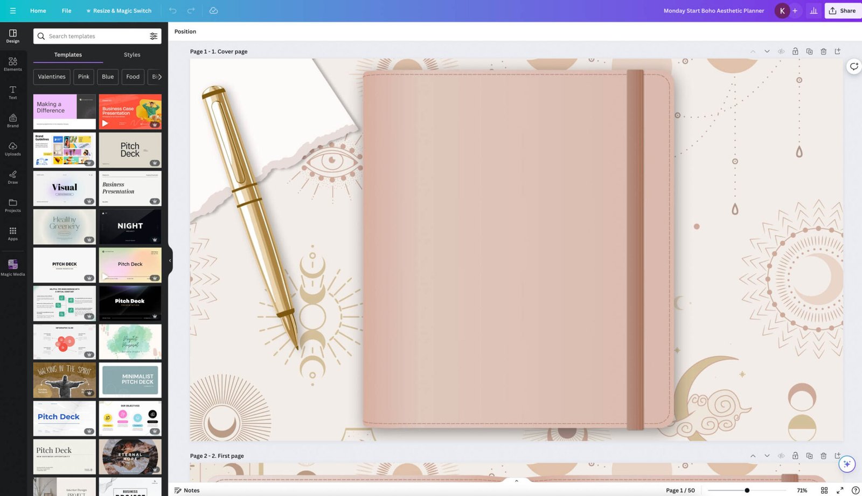Open the Uploads panel
This screenshot has width=862, height=496.
click(x=13, y=149)
